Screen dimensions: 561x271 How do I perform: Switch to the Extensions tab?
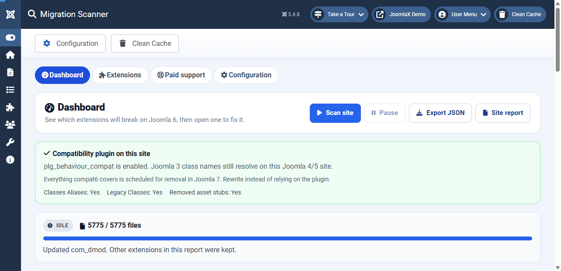point(120,75)
